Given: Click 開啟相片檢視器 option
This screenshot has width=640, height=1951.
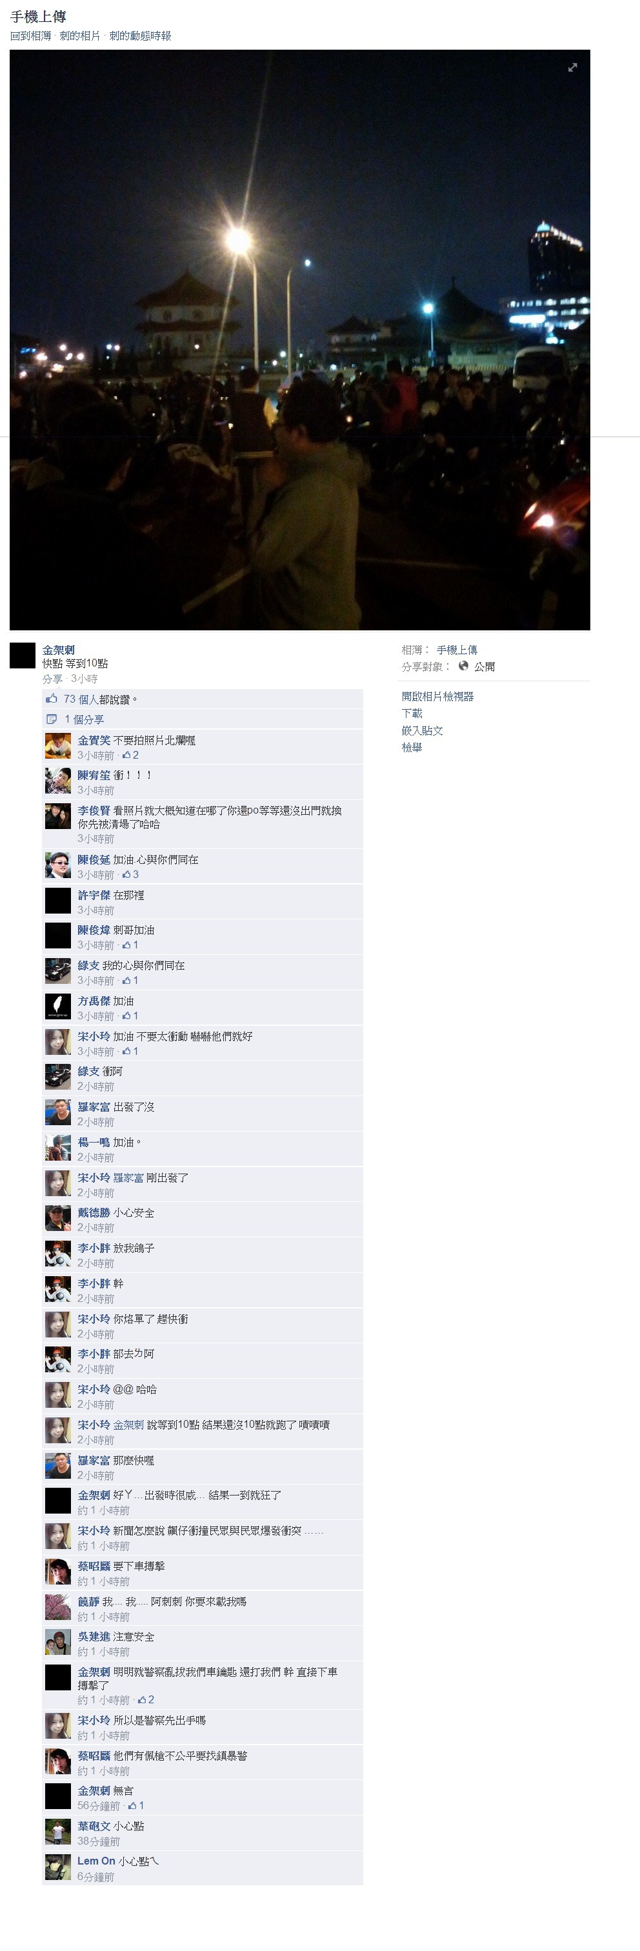Looking at the screenshot, I should pos(438,696).
